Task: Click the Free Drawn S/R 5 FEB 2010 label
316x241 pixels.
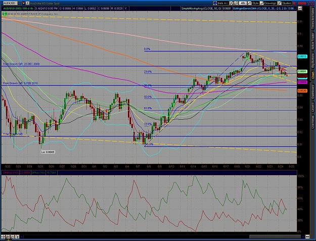Action: click(20, 83)
